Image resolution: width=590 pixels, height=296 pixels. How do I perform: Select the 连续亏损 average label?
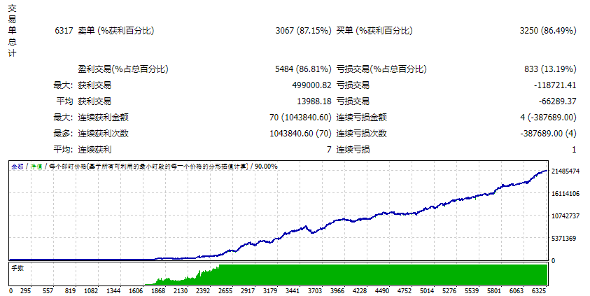click(x=353, y=150)
